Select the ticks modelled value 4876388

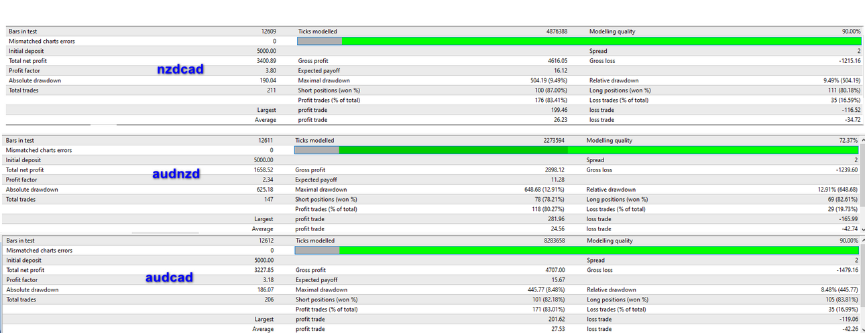click(557, 31)
